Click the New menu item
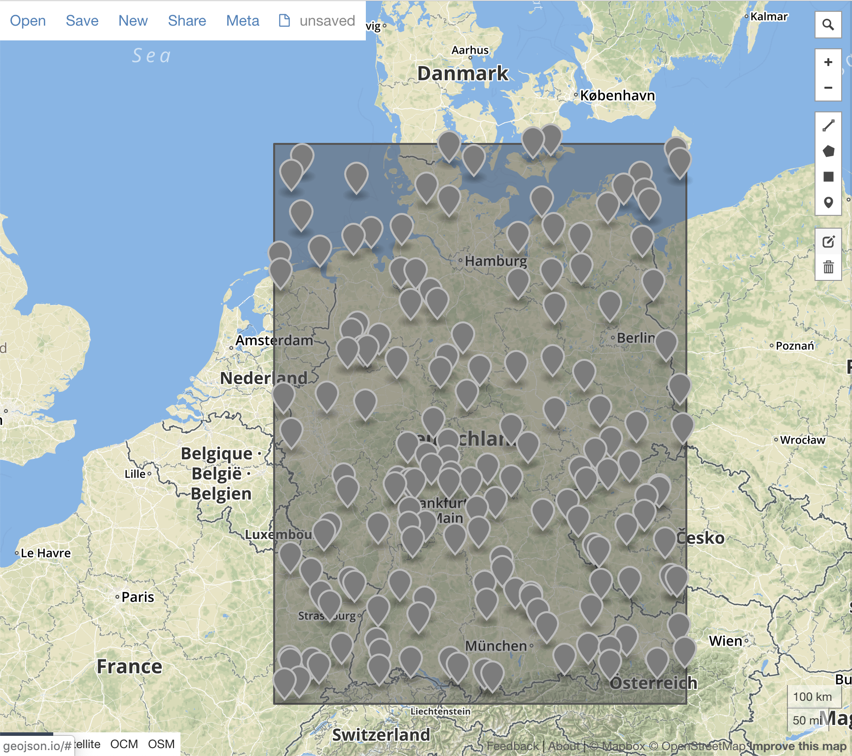852x756 pixels. [x=133, y=21]
